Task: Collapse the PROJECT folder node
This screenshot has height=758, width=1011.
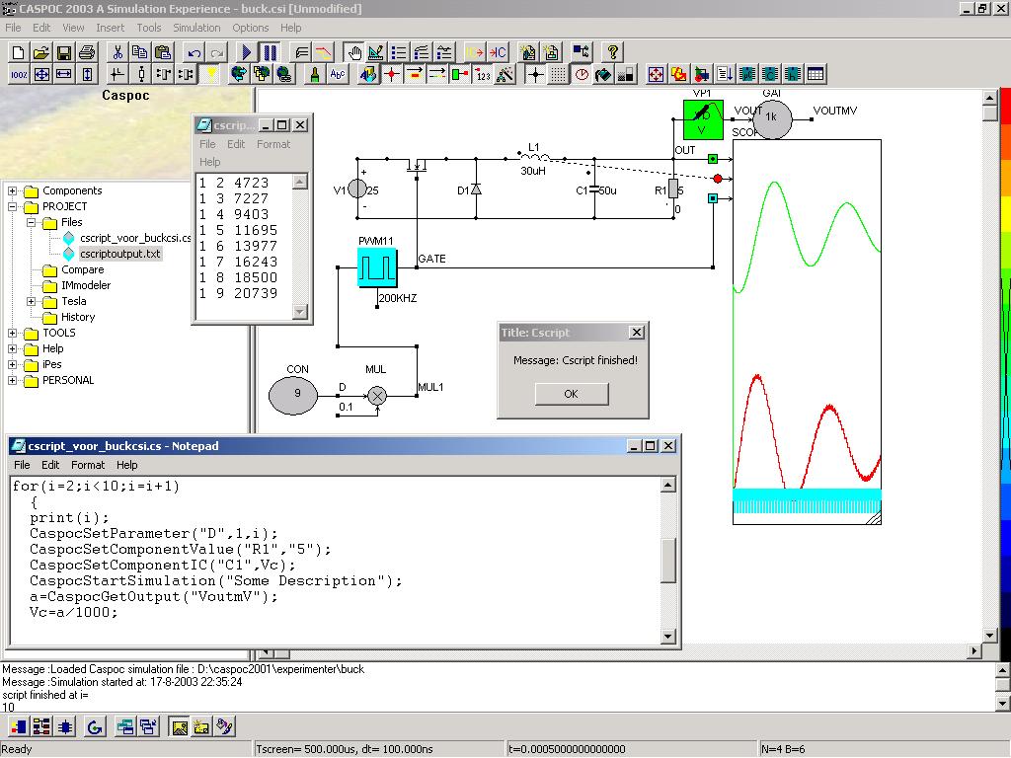Action: pos(13,206)
